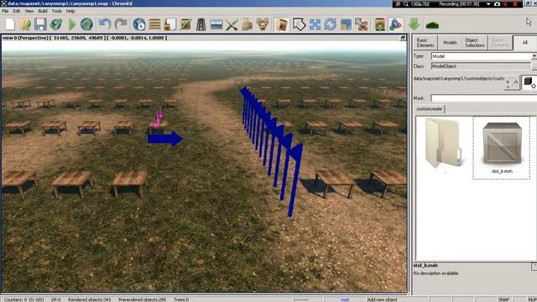Click the folder-up navigation button by path
The width and height of the screenshot is (537, 302).
(512, 82)
